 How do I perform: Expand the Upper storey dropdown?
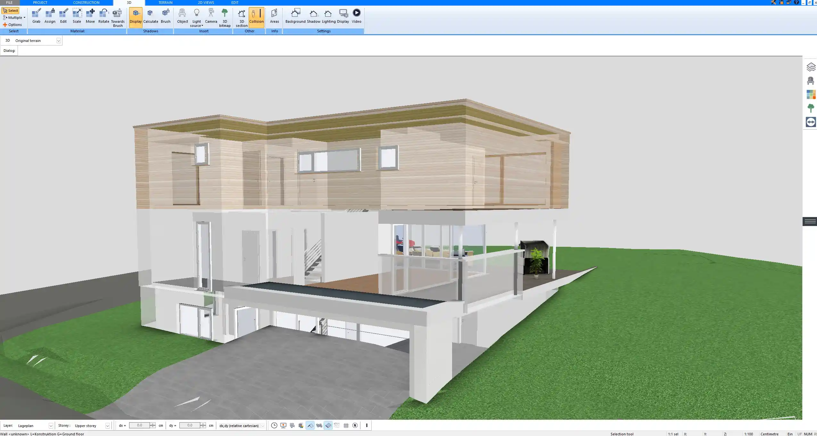tap(107, 426)
